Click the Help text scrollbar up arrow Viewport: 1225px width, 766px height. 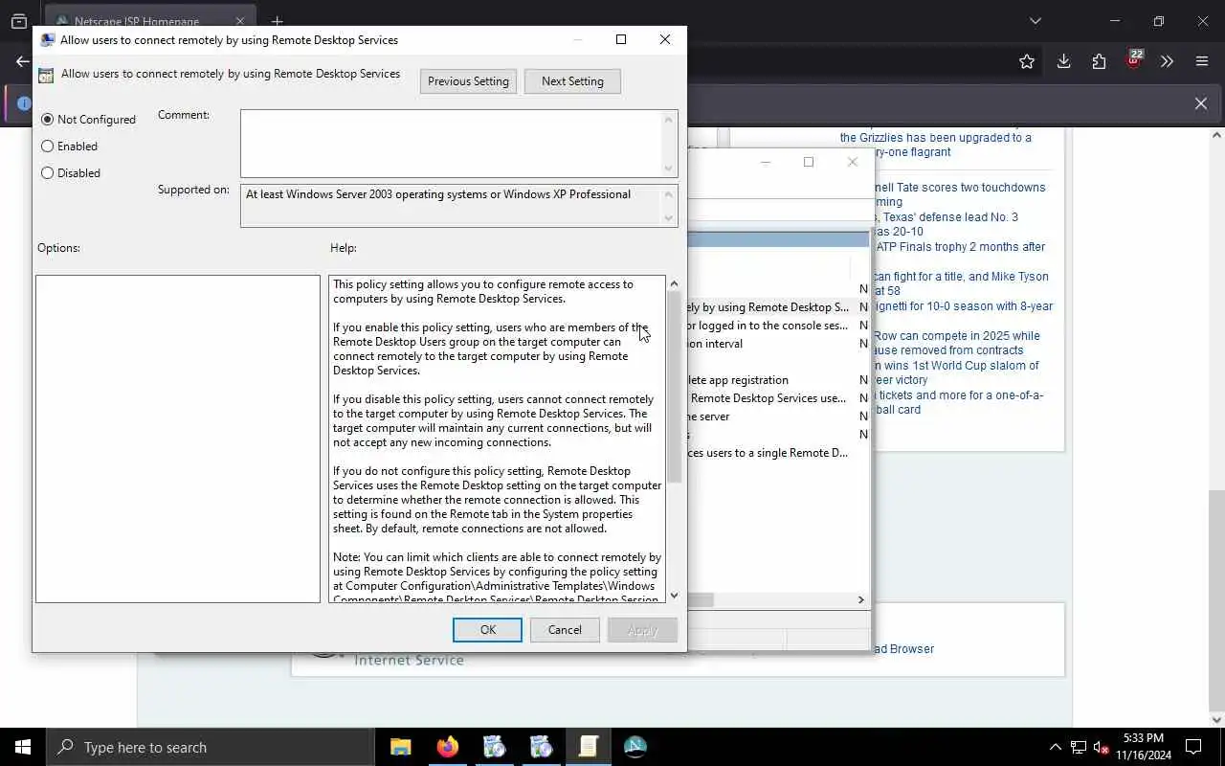674,283
